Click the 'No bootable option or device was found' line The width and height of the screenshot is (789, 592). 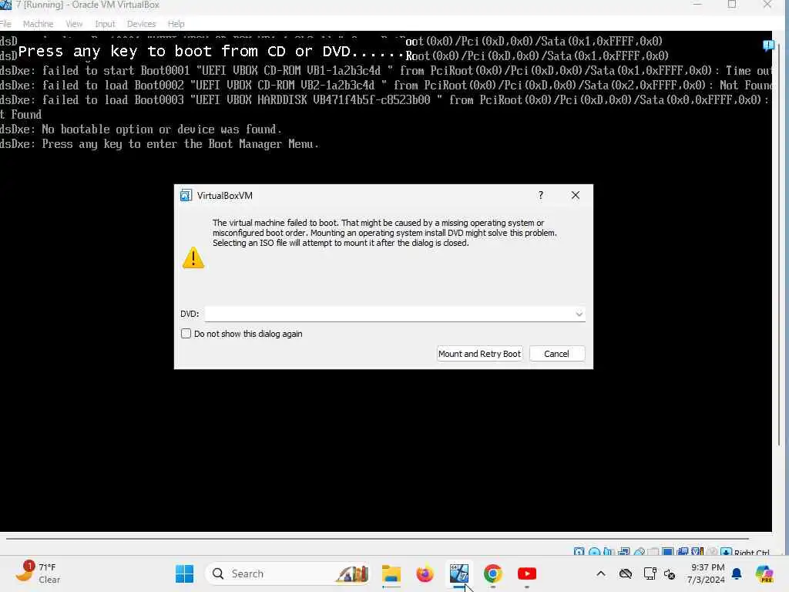point(141,129)
